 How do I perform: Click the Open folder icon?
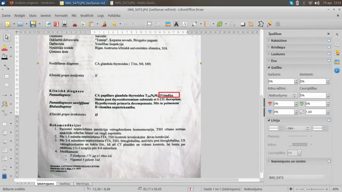pyautogui.click(x=20, y=24)
